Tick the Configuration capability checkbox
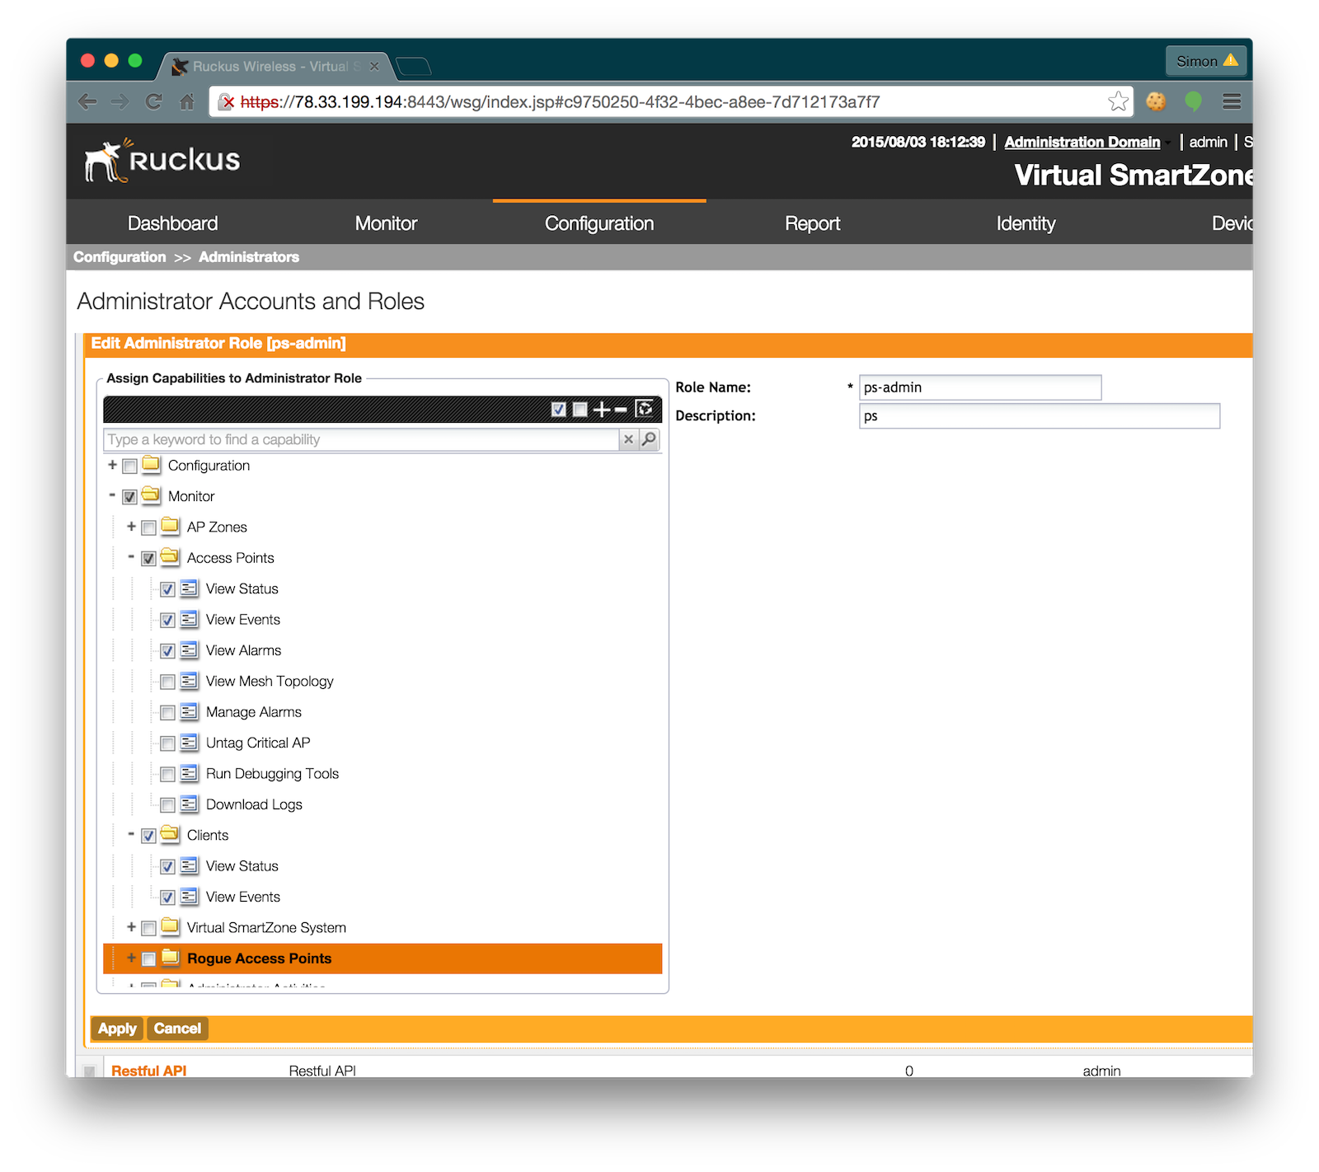 pos(129,466)
